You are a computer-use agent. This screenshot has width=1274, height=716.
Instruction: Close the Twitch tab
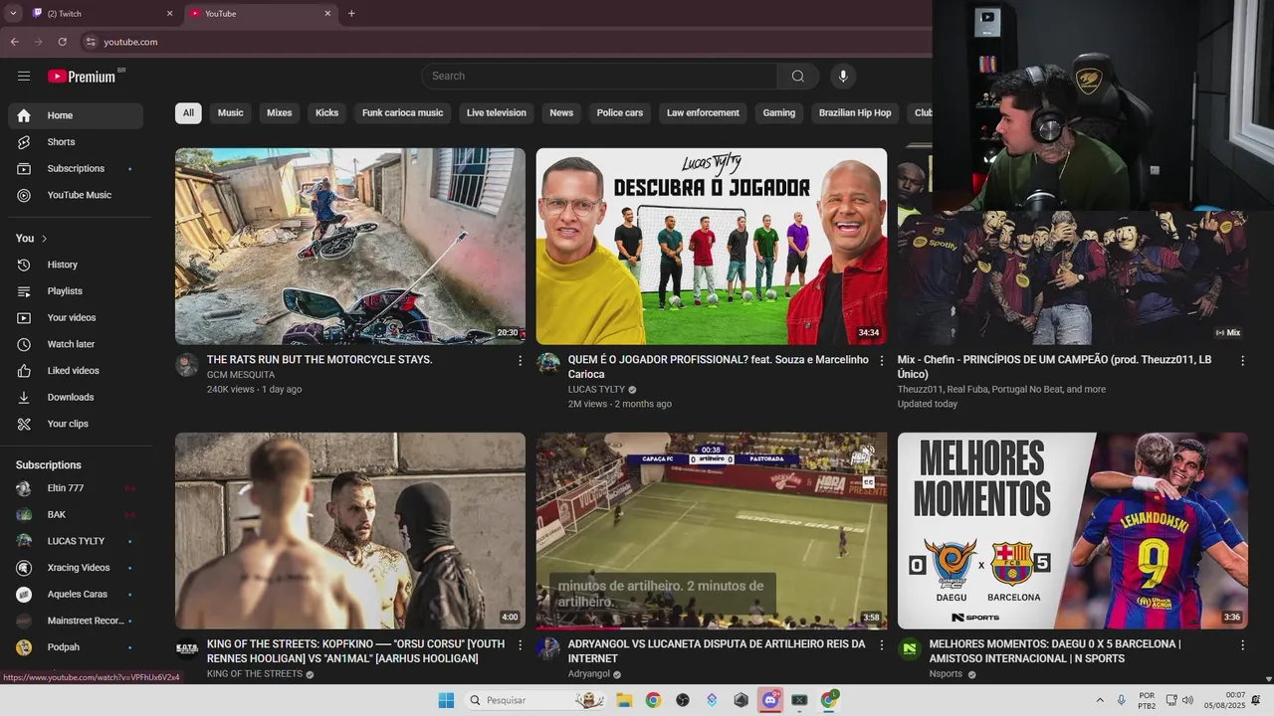[x=169, y=14]
